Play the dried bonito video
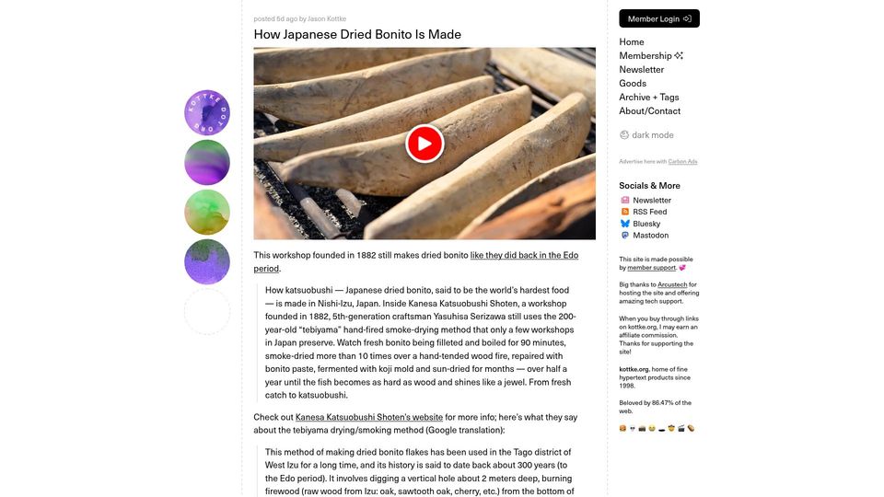 click(425, 144)
